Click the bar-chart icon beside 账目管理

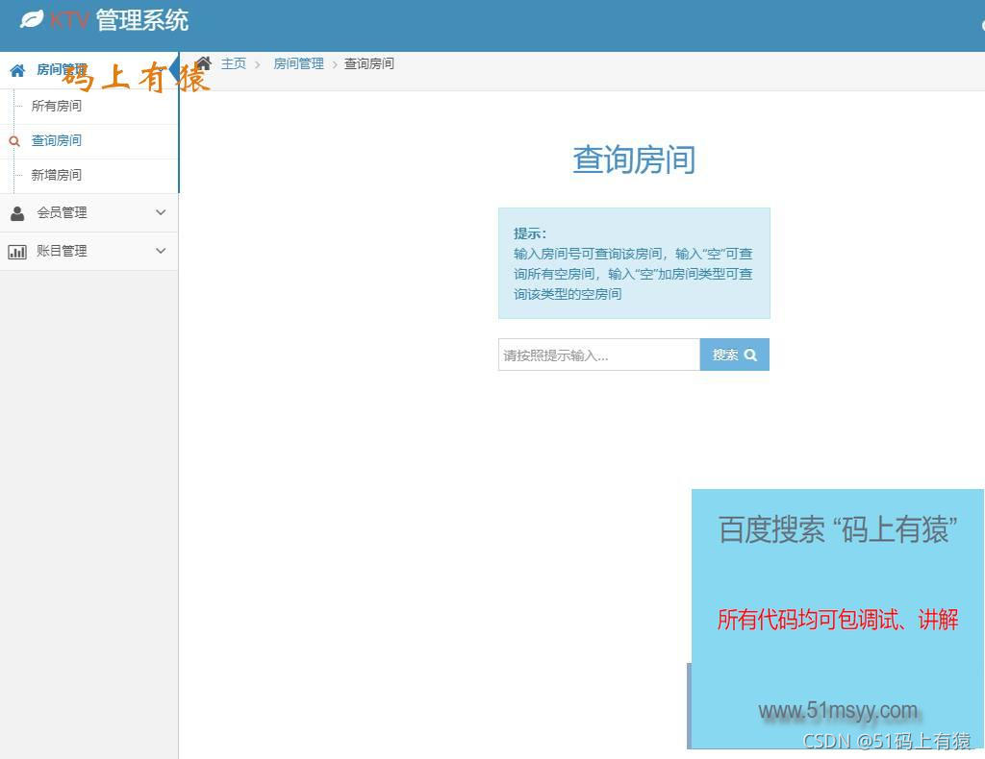(16, 251)
